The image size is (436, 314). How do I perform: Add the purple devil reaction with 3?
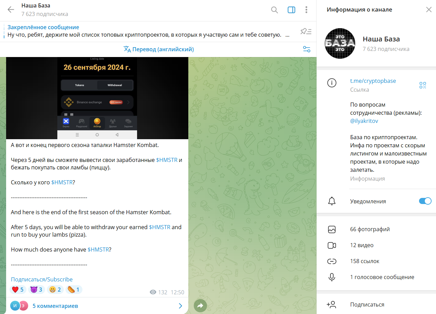pos(36,290)
